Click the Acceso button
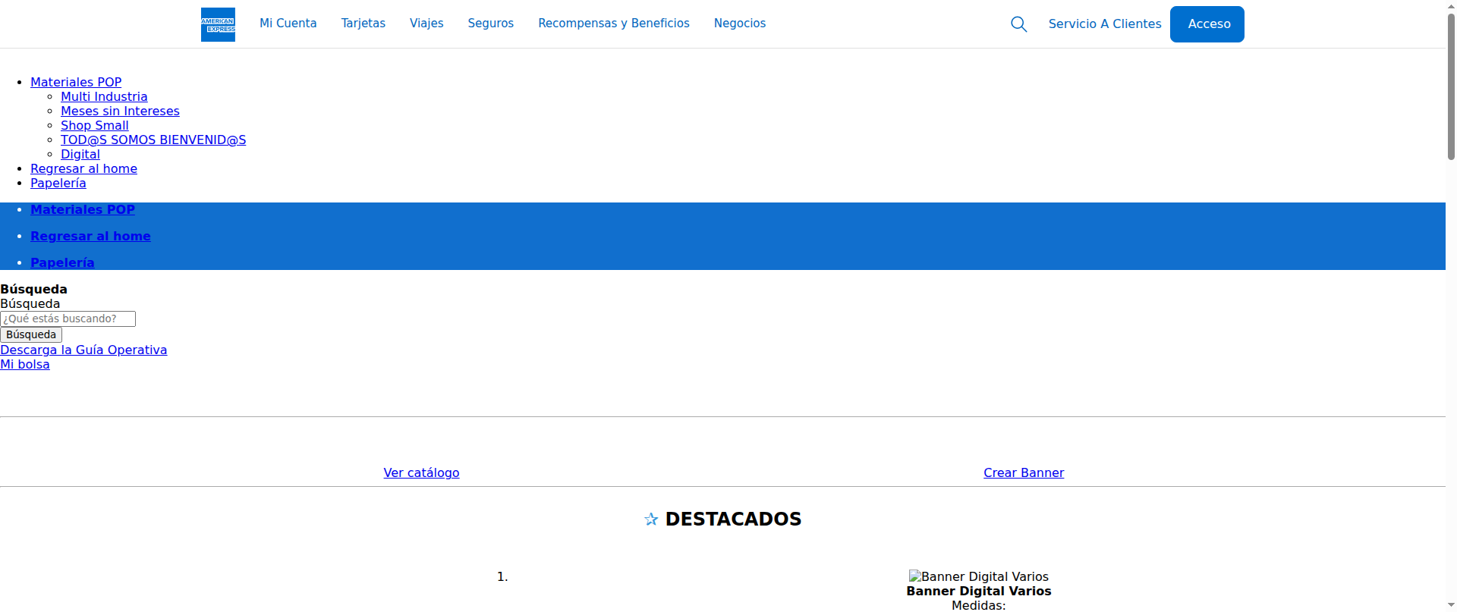The height and width of the screenshot is (612, 1457). (x=1207, y=24)
